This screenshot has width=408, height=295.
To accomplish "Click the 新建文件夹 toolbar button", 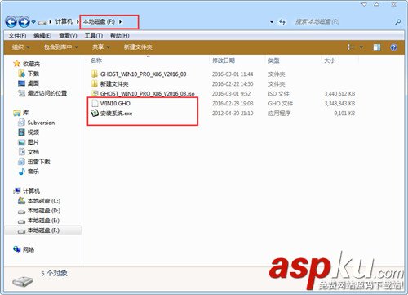I will [138, 47].
